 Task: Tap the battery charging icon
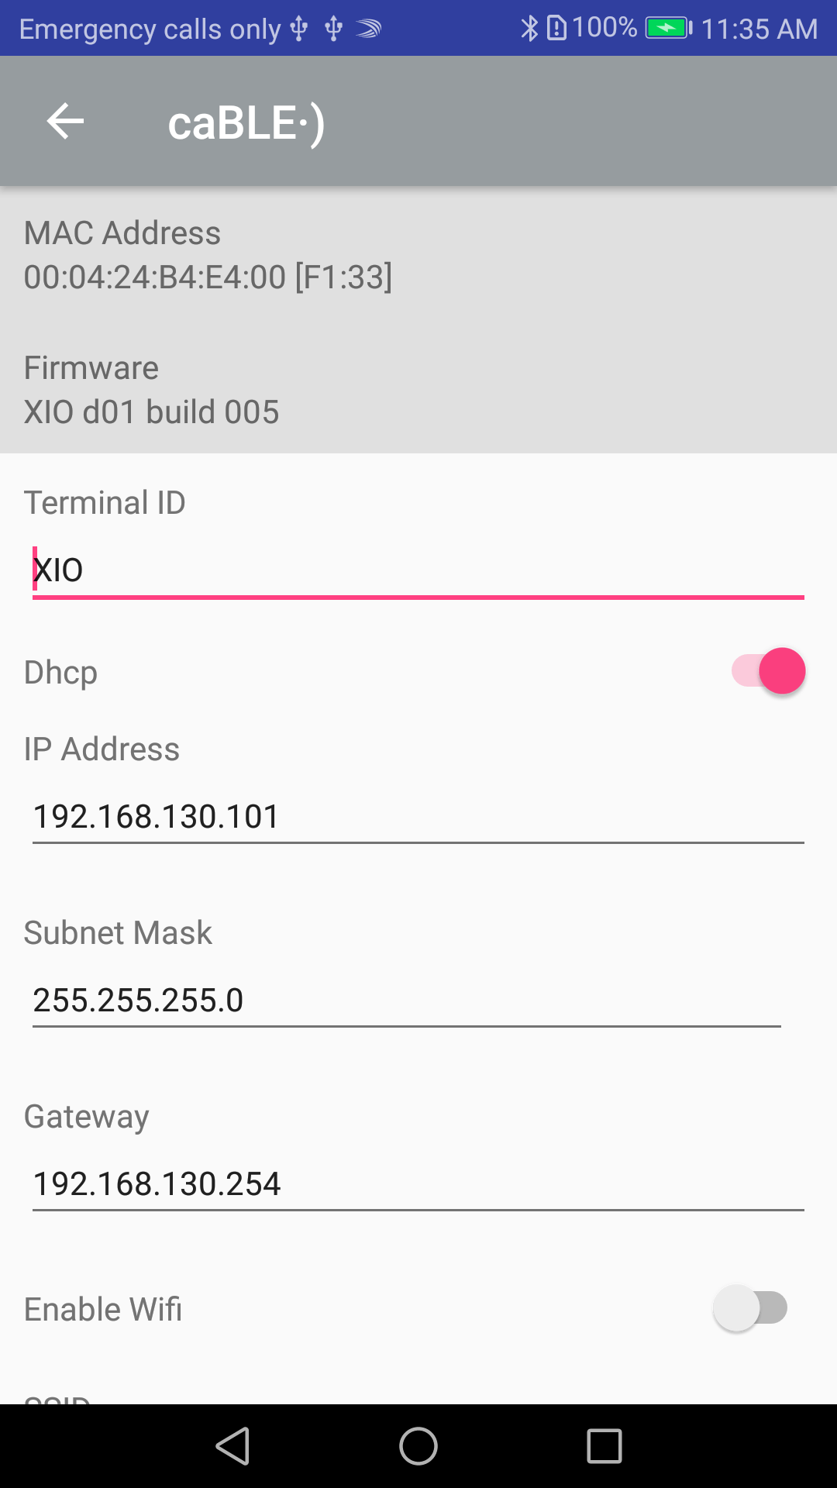(668, 29)
